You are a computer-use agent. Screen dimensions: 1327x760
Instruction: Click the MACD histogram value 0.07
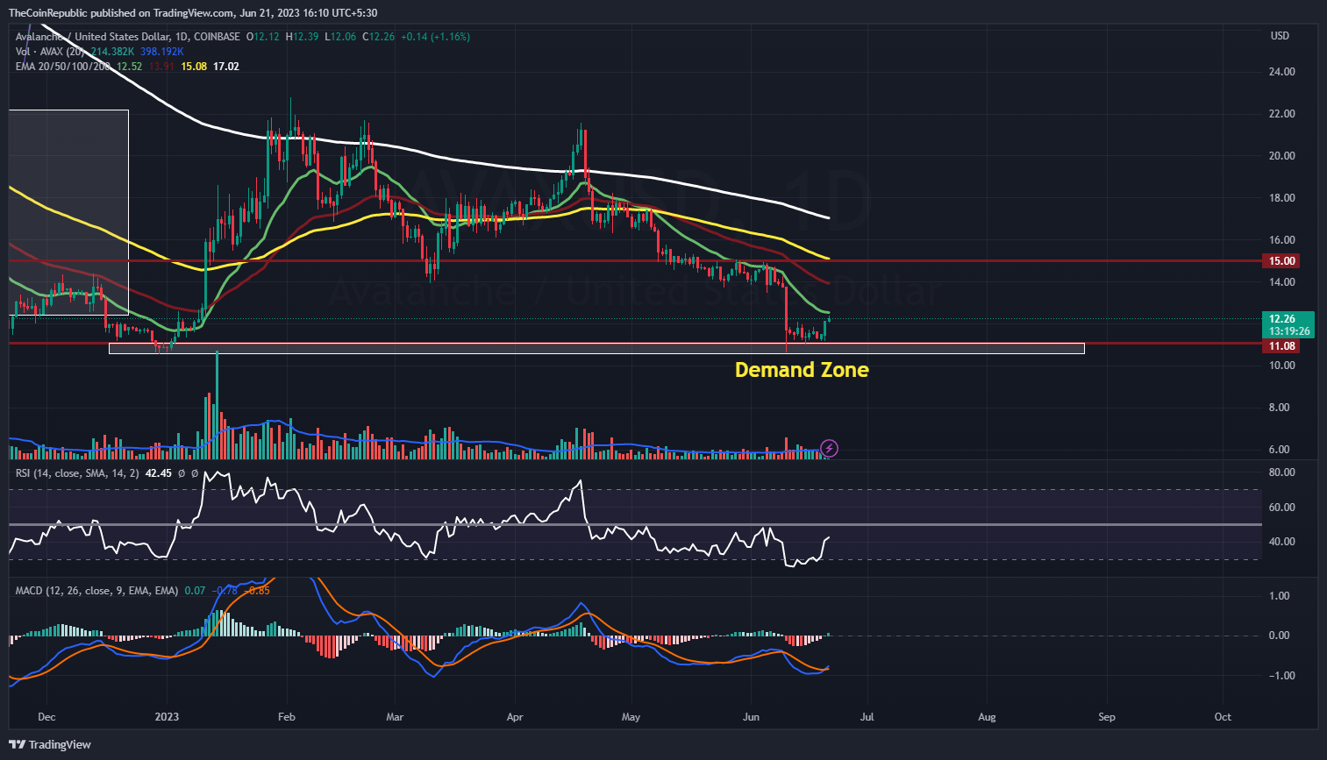[x=195, y=591]
